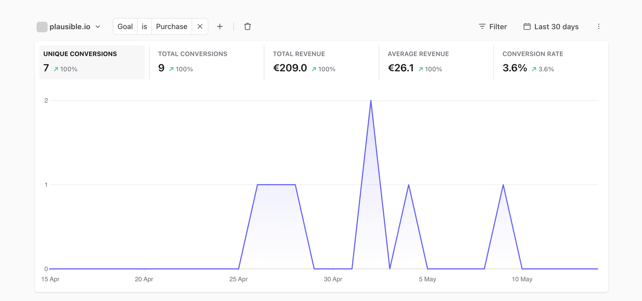
Task: Click the 3.6% conversion rate value
Action: tap(515, 68)
